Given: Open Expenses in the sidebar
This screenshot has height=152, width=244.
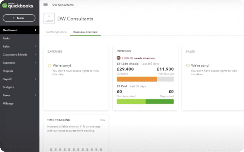Looking at the screenshot, I should click(x=9, y=63).
